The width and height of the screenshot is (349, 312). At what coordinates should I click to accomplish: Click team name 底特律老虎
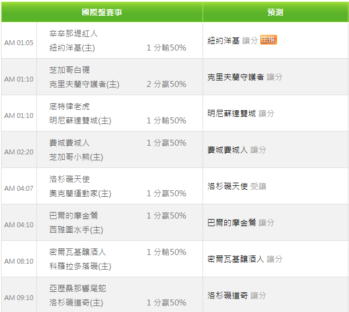[x=70, y=107]
